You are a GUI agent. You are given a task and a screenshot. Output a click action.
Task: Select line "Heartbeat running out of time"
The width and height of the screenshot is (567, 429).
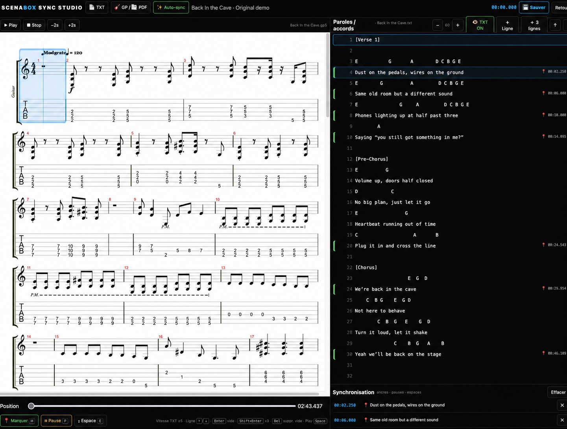(450, 224)
